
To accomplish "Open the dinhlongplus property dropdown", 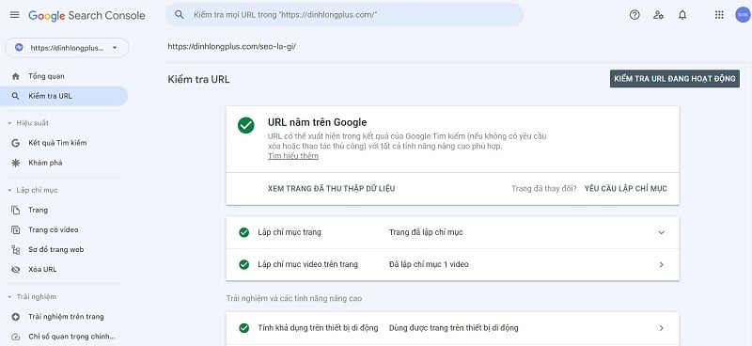I will tap(67, 48).
